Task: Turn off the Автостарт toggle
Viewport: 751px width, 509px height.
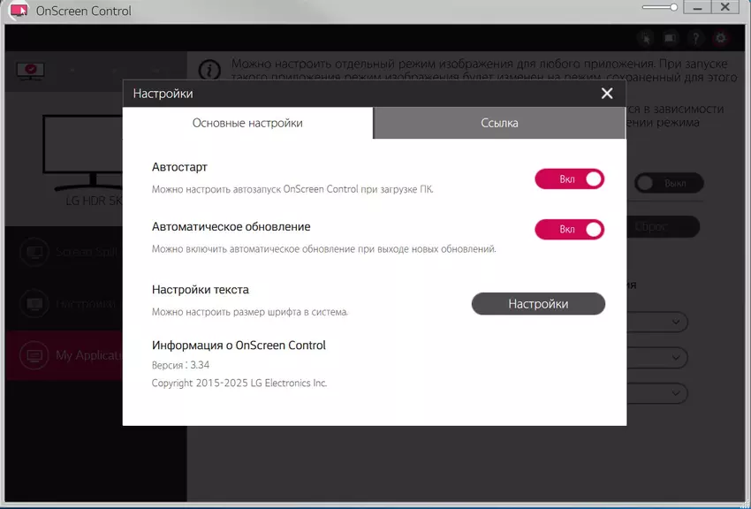Action: (x=570, y=179)
